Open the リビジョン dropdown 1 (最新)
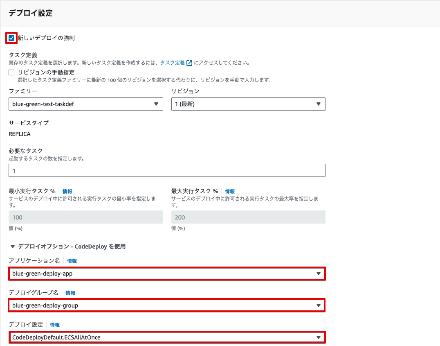 tap(248, 104)
